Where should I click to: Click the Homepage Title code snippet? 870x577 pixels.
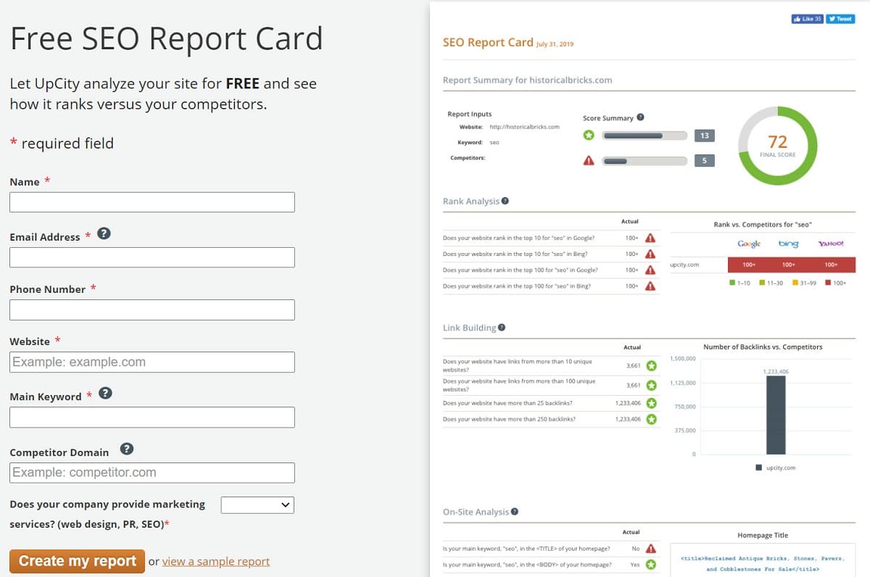[762, 563]
